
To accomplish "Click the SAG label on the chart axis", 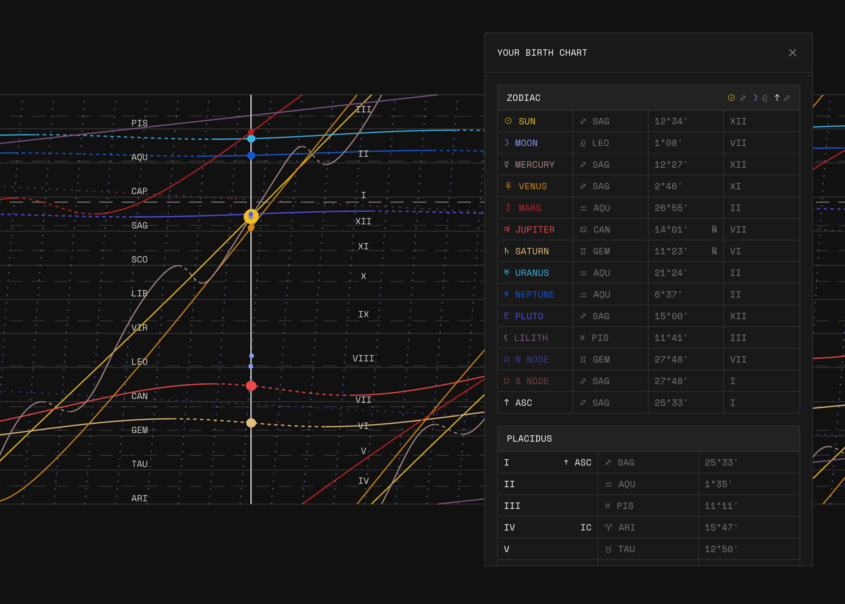I will 140,225.
